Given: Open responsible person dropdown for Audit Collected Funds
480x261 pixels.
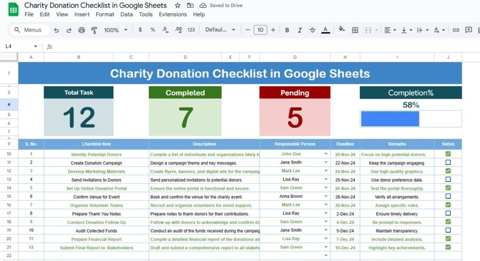Looking at the screenshot, I should 326,231.
